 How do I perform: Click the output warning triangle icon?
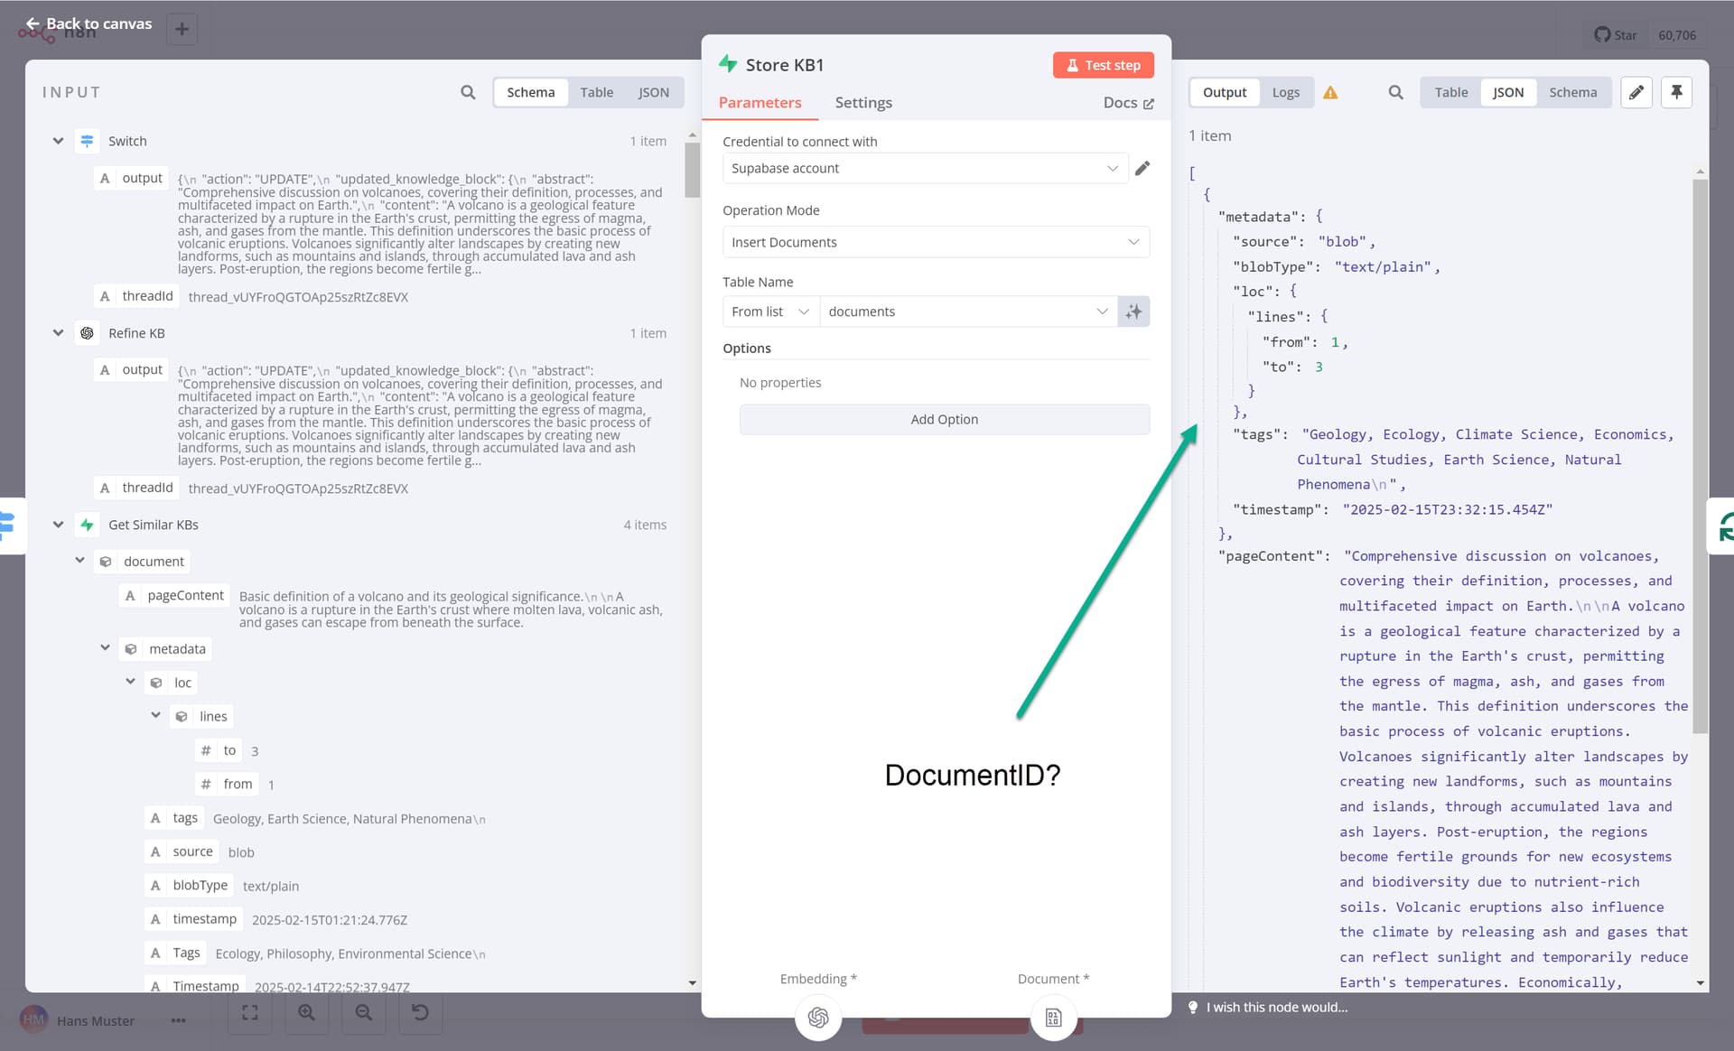[x=1330, y=92]
